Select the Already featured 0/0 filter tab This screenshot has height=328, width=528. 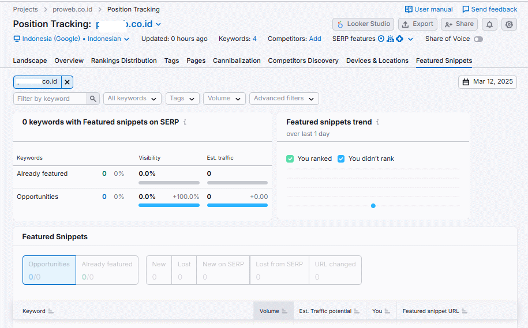107,270
